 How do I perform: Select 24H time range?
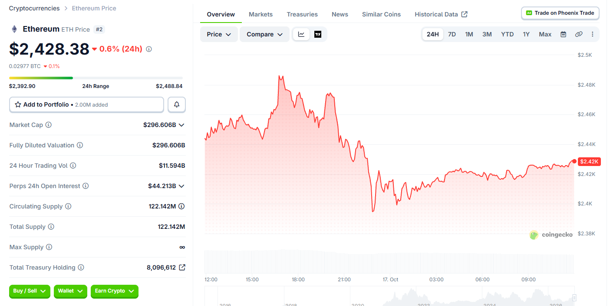tap(432, 34)
